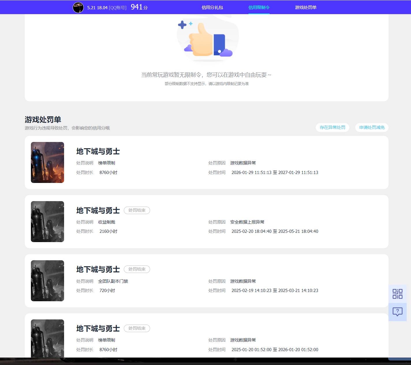
Task: Click the 处罚结束 badge on the 收益制裁 record
Action: (x=137, y=210)
